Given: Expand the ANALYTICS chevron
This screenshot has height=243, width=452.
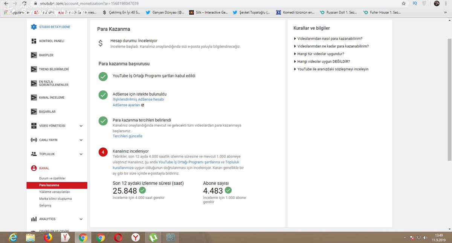Looking at the screenshot, I should pos(81,219).
